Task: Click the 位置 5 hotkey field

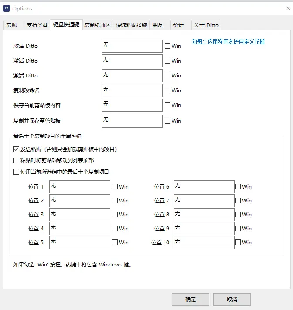Action: [x=80, y=243]
